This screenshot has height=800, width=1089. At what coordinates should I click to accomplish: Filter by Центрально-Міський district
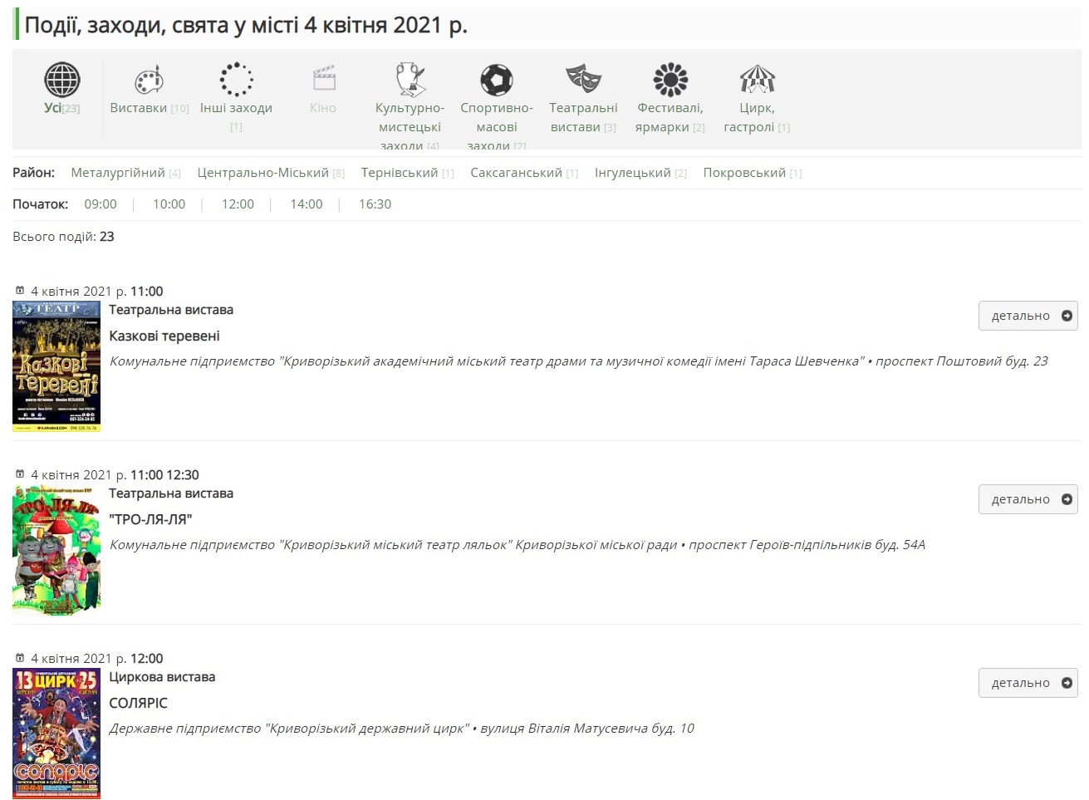point(271,173)
